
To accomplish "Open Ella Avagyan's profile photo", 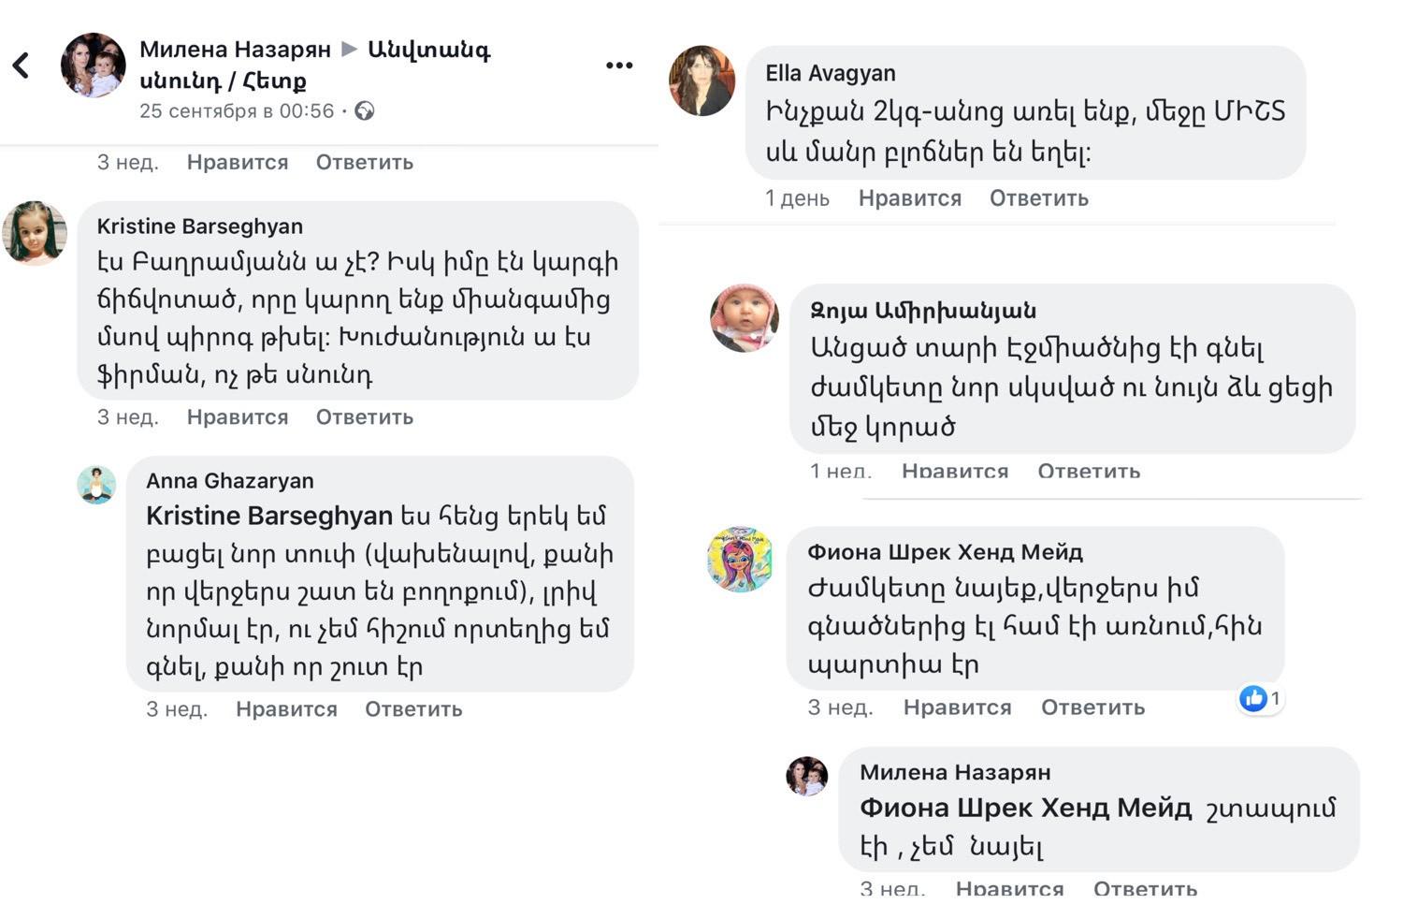I will (701, 80).
